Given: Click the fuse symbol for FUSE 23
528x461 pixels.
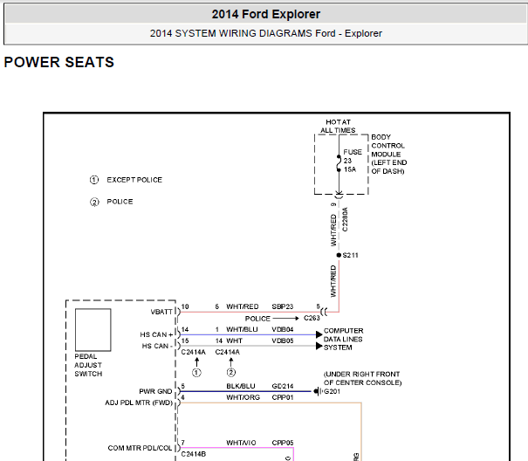Looking at the screenshot, I should click(x=339, y=163).
